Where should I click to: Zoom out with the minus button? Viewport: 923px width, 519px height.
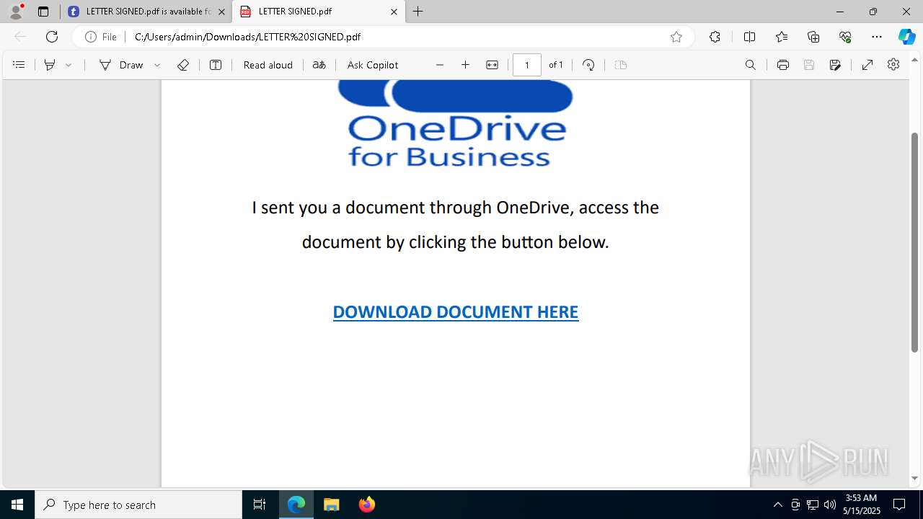click(440, 65)
